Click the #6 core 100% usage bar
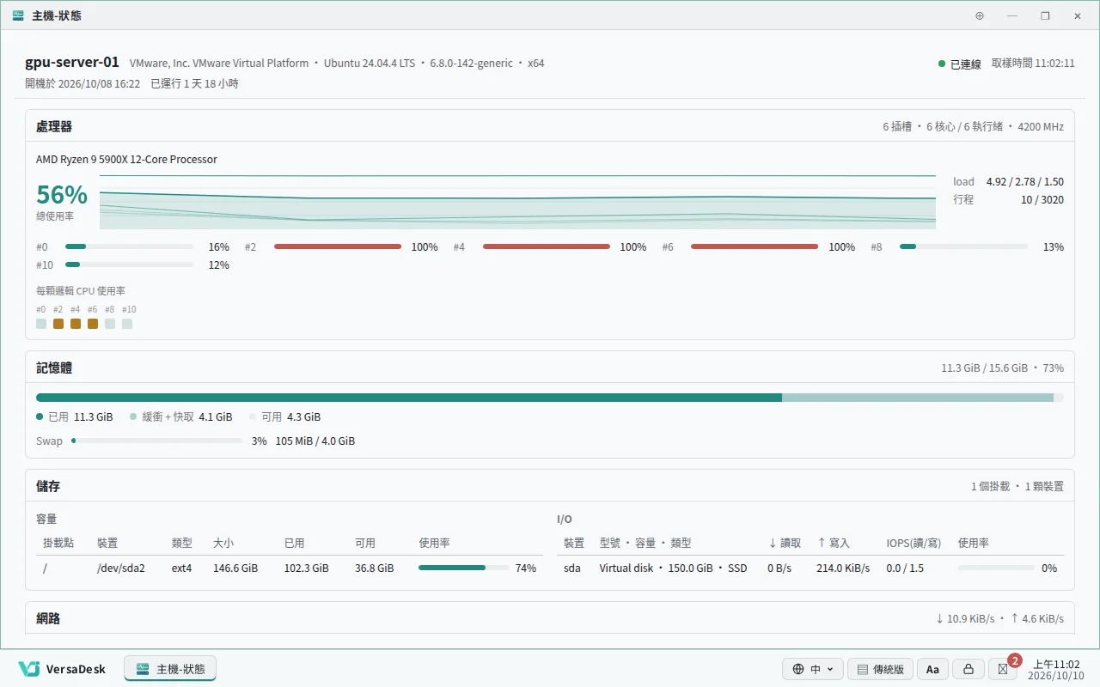 pyautogui.click(x=755, y=246)
